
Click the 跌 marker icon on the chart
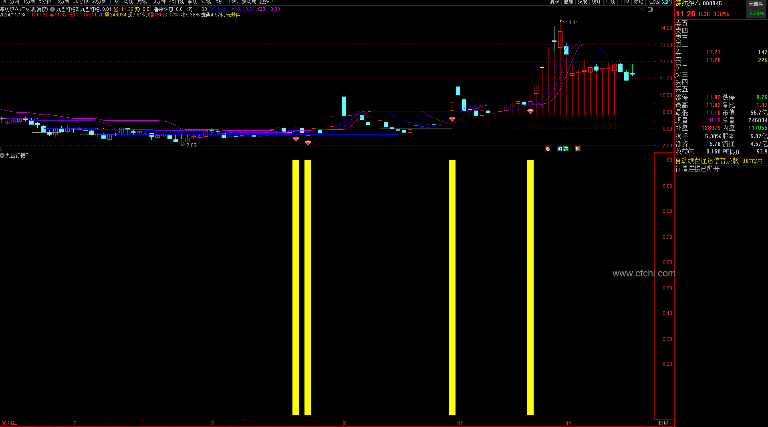pyautogui.click(x=566, y=149)
